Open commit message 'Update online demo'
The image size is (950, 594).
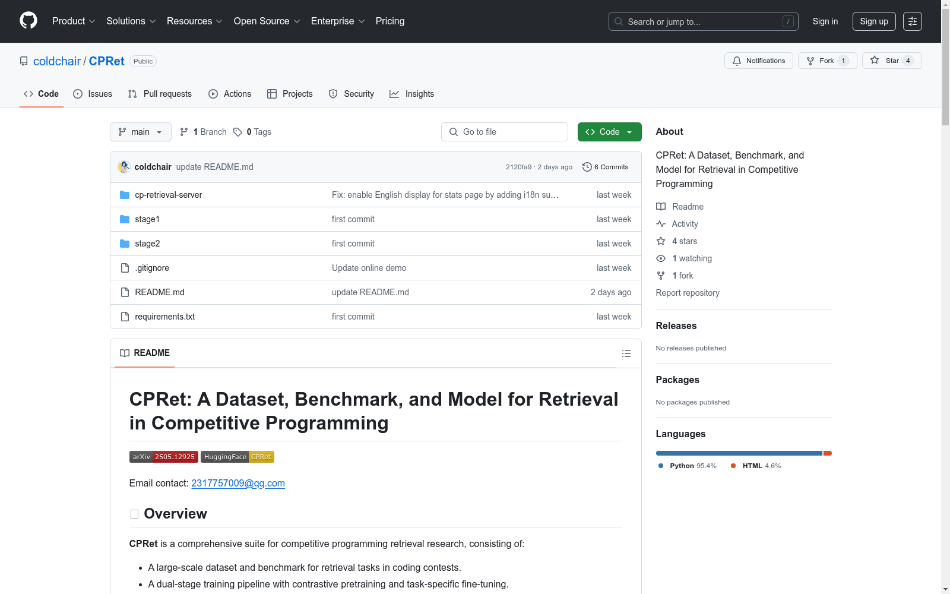(x=369, y=268)
